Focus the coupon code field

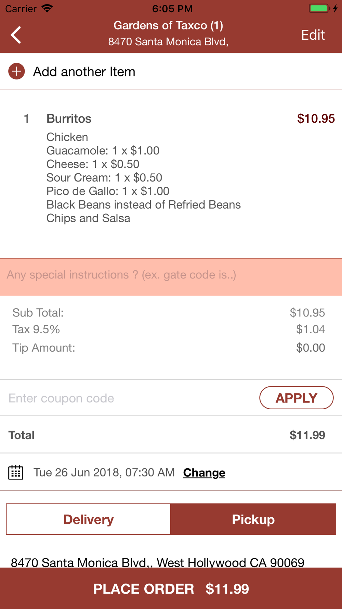coord(130,398)
